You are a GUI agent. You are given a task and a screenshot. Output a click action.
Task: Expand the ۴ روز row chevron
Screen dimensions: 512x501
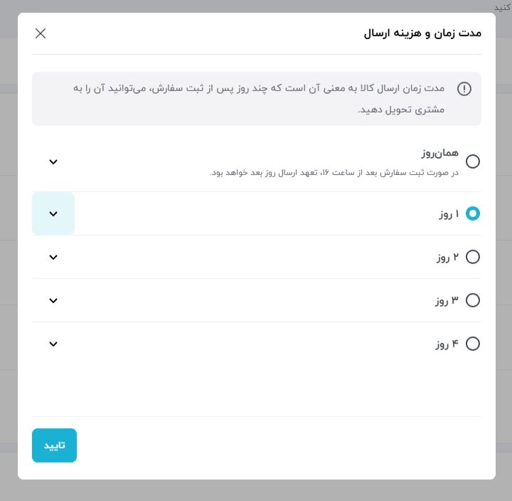pyautogui.click(x=53, y=344)
